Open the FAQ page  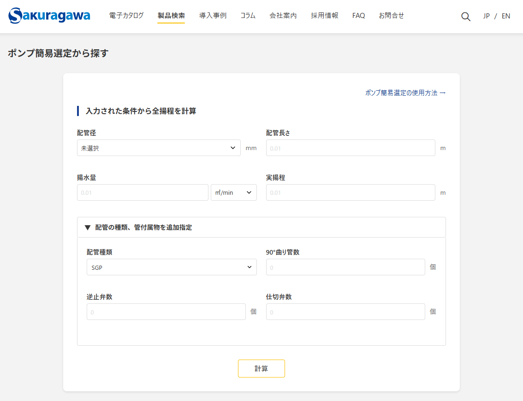tap(358, 16)
